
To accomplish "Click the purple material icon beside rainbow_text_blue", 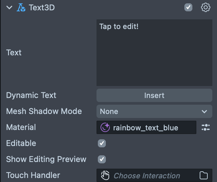I will click(105, 127).
